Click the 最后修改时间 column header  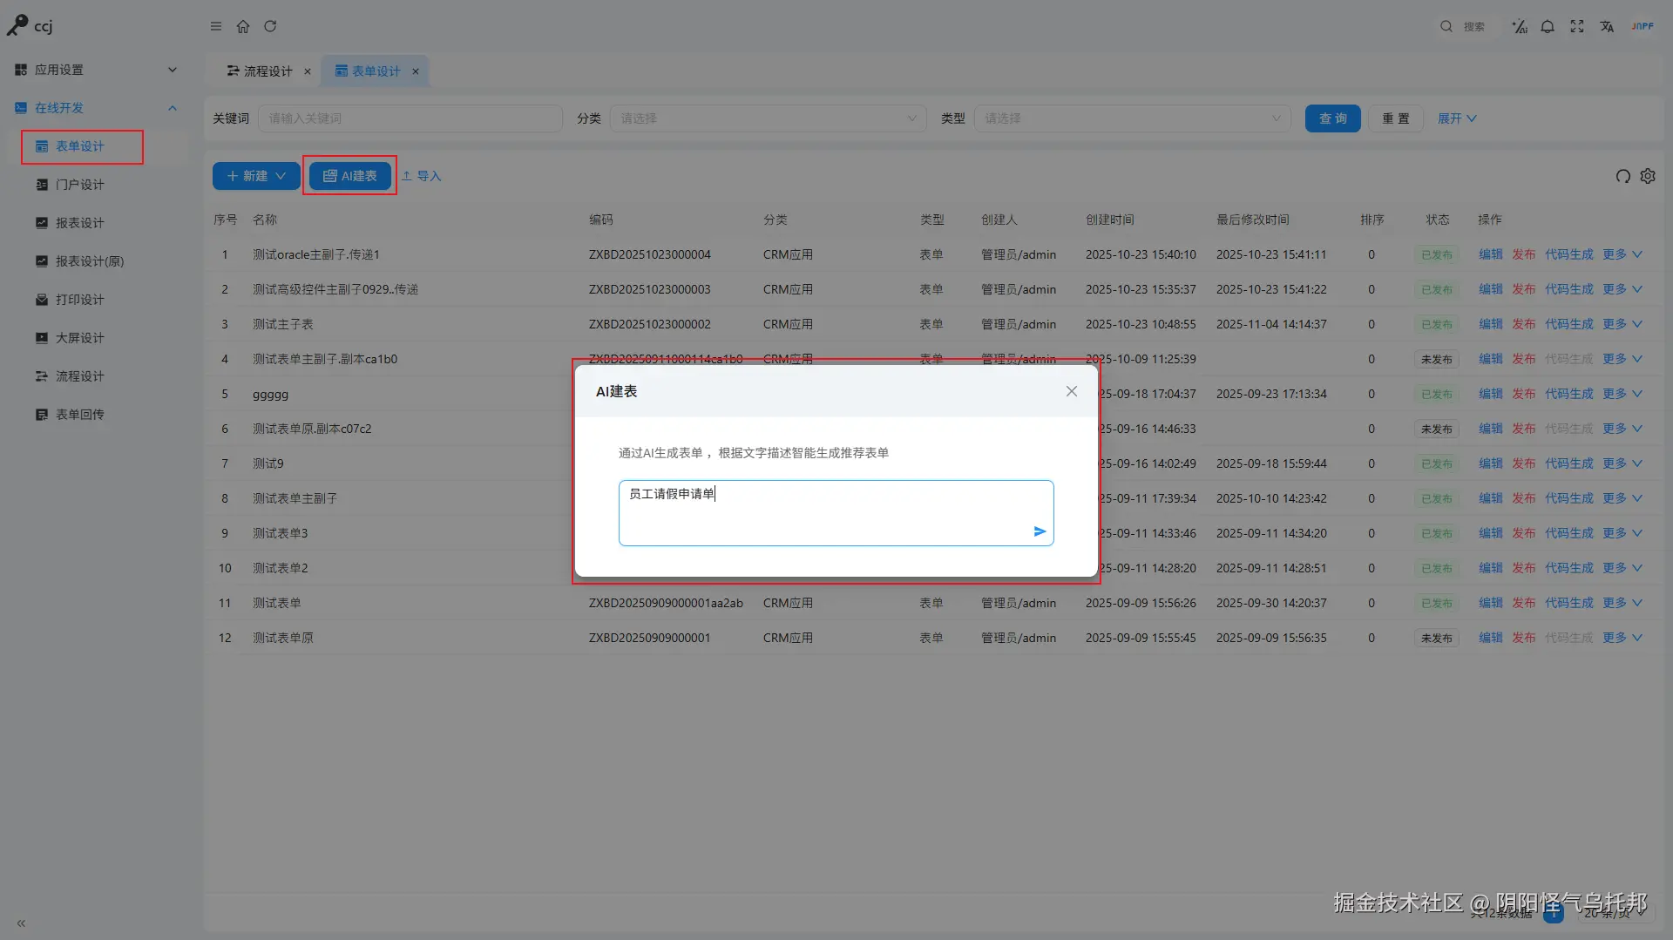[x=1253, y=220]
